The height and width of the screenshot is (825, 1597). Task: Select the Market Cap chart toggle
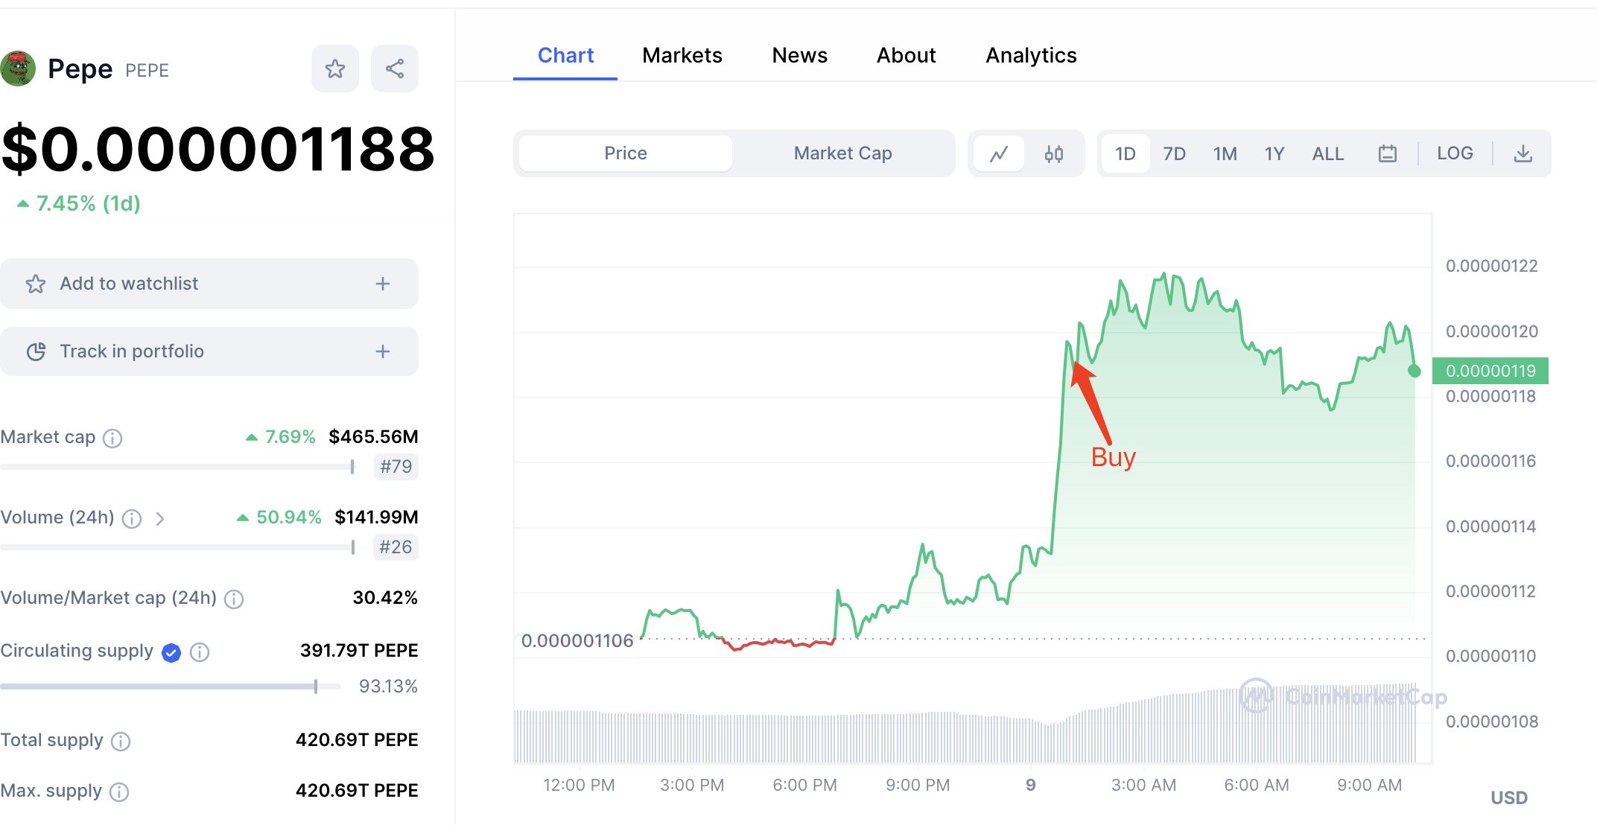point(842,153)
